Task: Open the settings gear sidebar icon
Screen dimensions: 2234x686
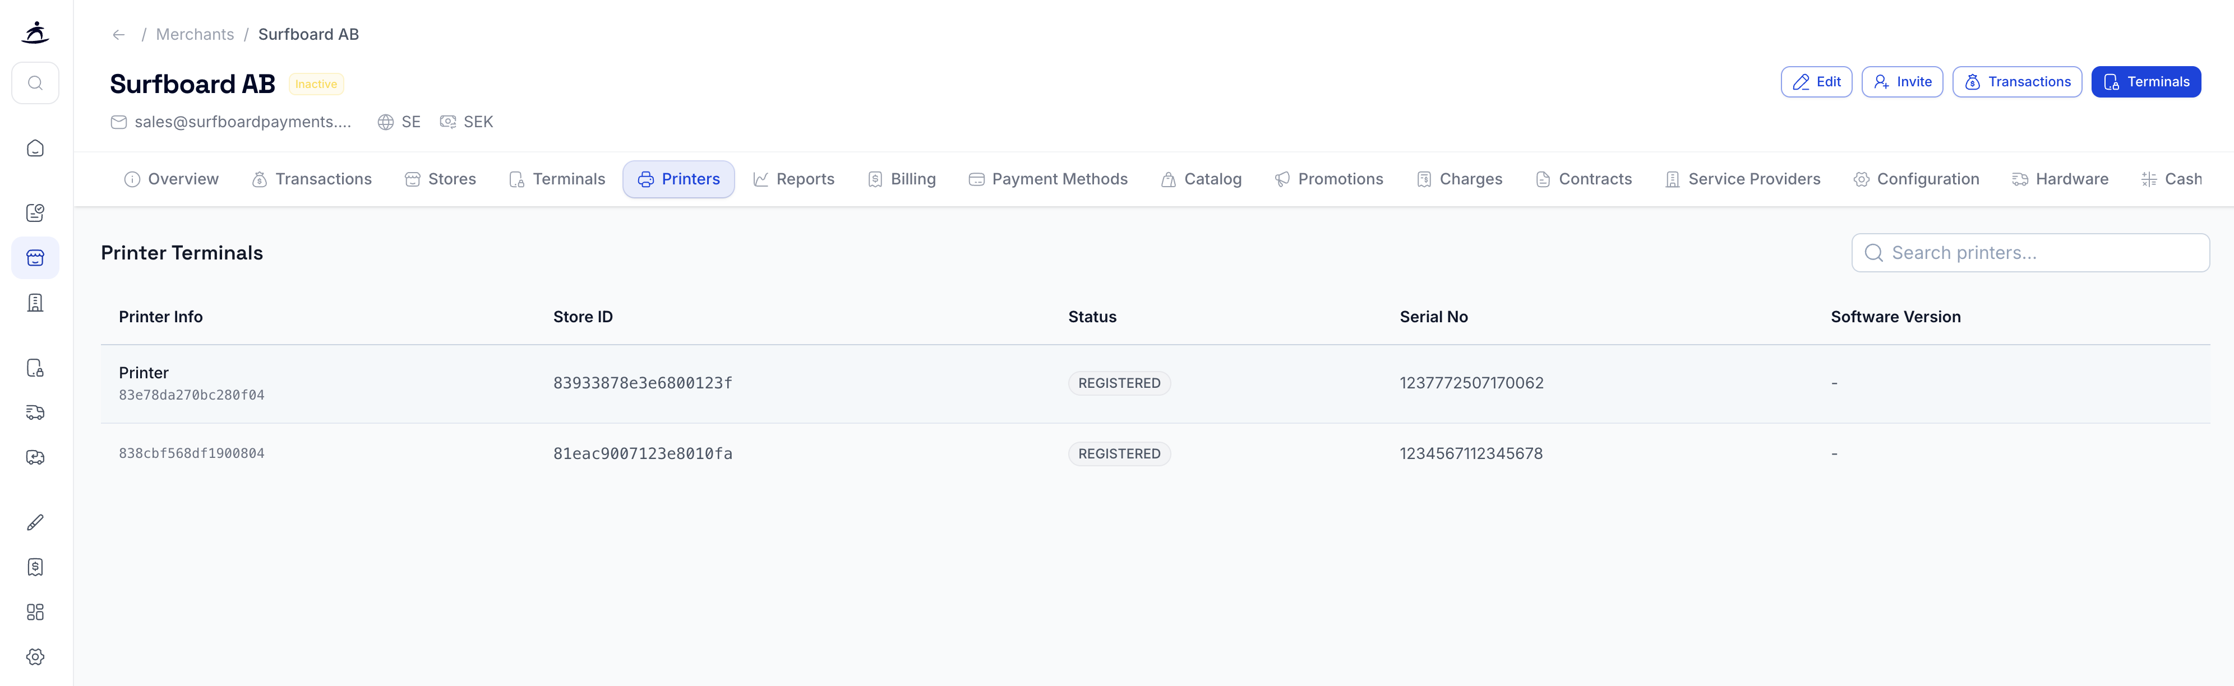Action: (35, 656)
